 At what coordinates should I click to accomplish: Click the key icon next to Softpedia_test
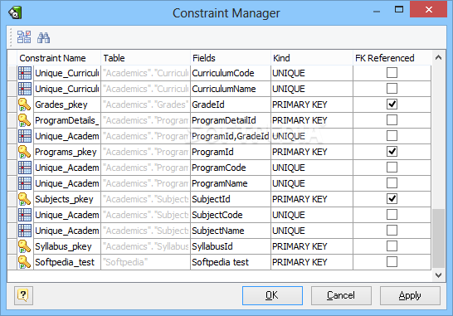pyautogui.click(x=25, y=262)
